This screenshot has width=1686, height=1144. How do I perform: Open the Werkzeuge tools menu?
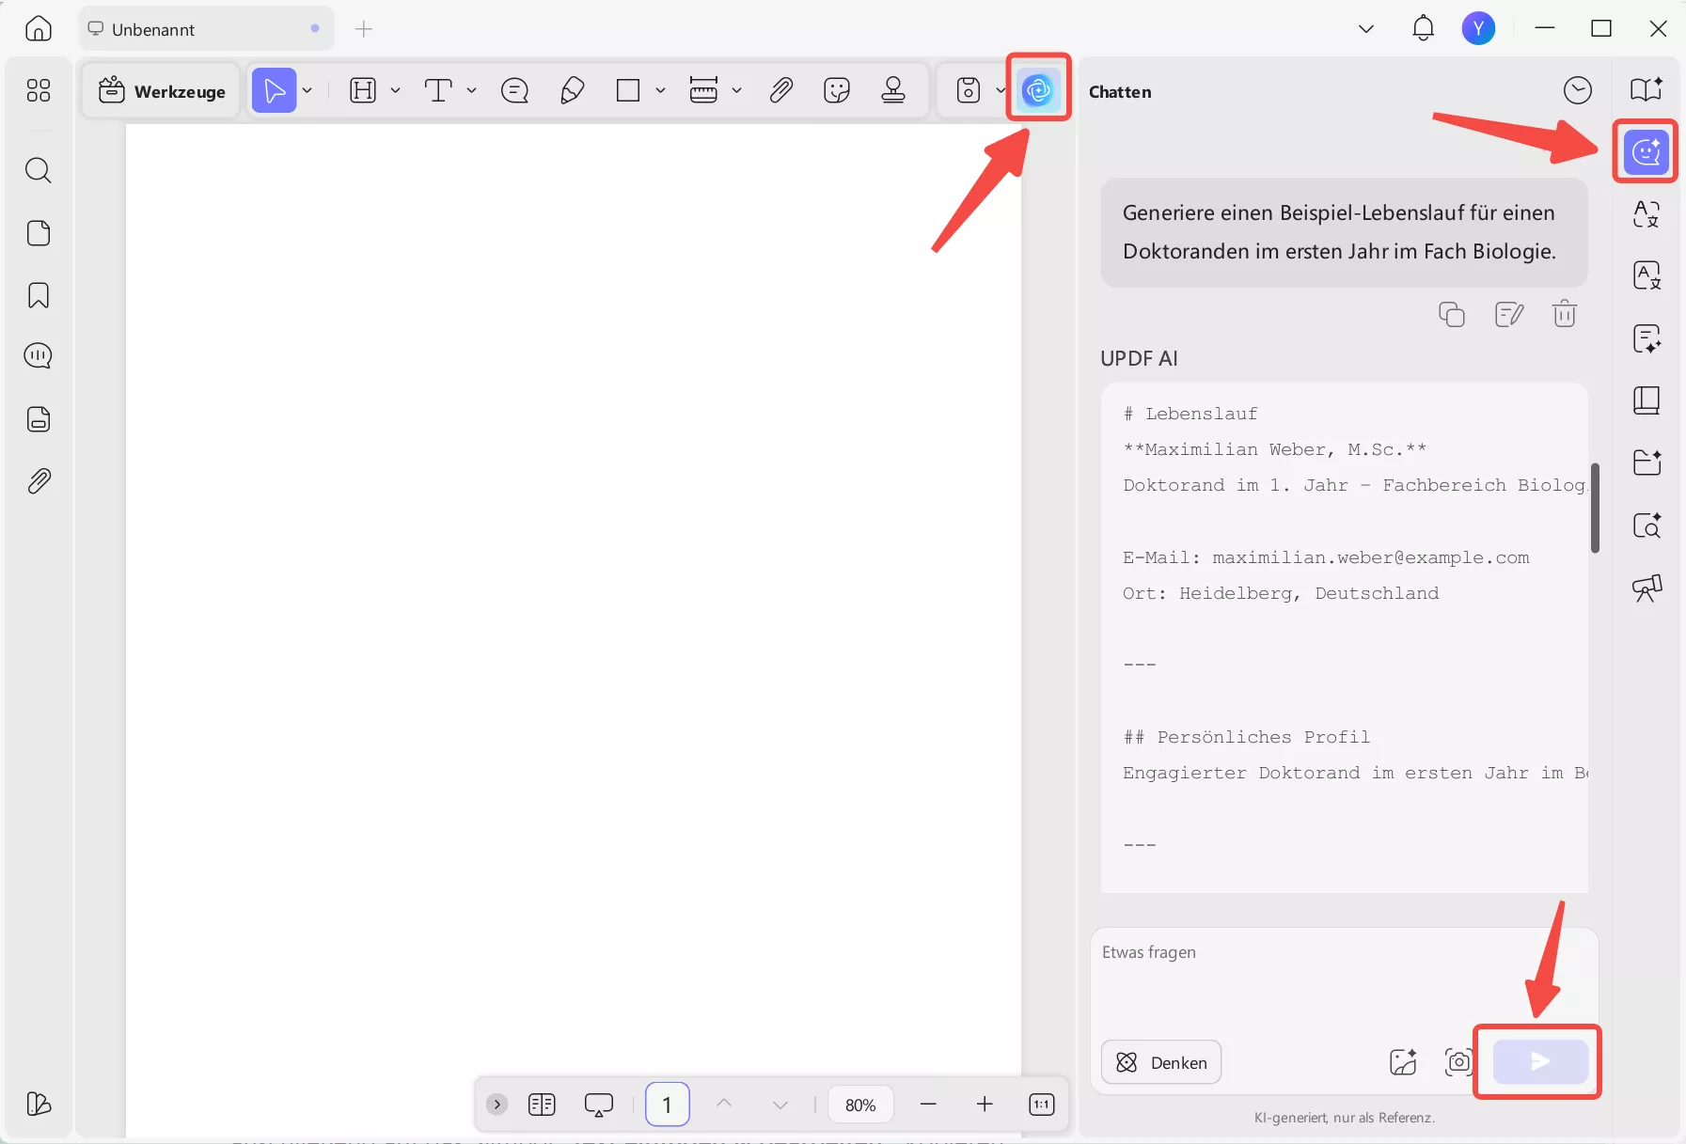[x=162, y=90]
